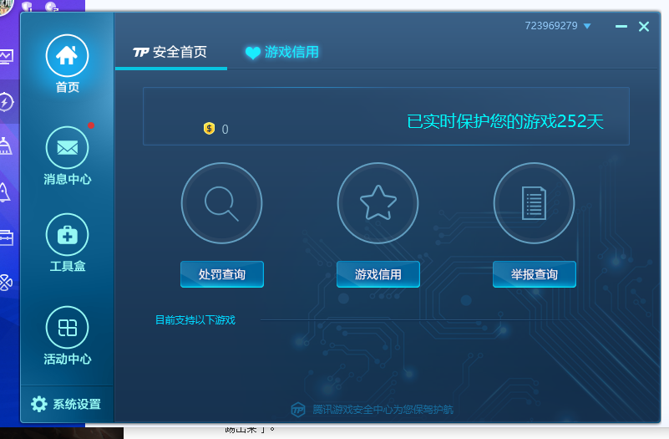The width and height of the screenshot is (669, 439).
Task: Click the 处罚查询 button
Action: 222,274
